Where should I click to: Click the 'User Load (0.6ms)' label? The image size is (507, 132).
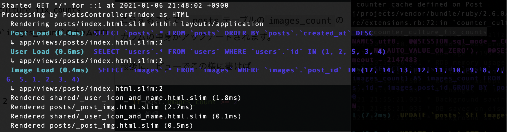coord(47,52)
